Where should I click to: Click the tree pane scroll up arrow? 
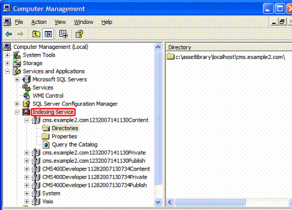coord(158,47)
